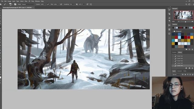Create new swatch button in Swatches panel
The image size is (194, 109).
tap(189, 49)
